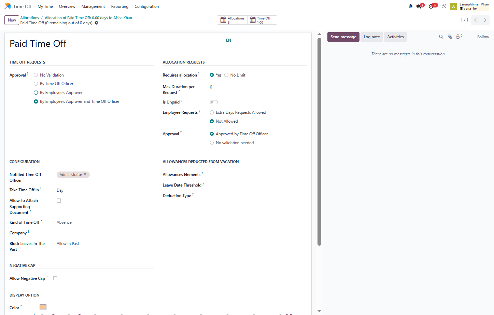Switch to Log note

pos(371,37)
